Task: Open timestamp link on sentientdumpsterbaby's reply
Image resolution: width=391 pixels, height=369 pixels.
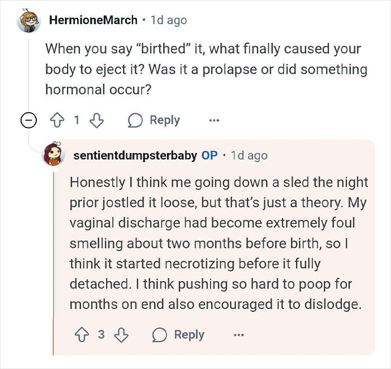Action: (249, 155)
